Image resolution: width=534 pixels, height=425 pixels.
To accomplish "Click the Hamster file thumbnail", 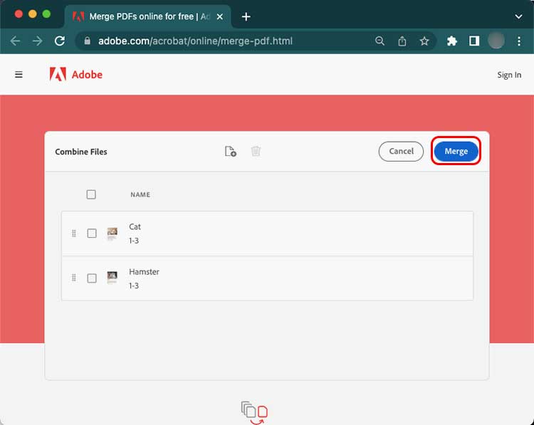I will click(x=112, y=278).
